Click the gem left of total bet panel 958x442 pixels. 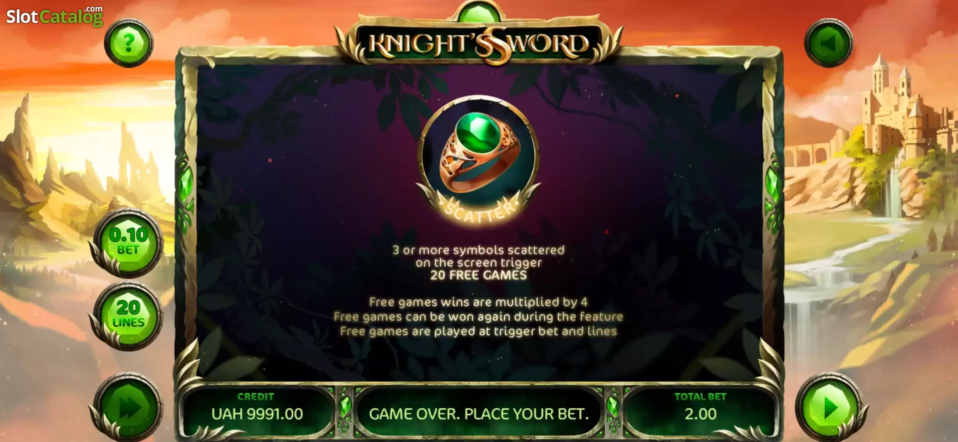613,407
